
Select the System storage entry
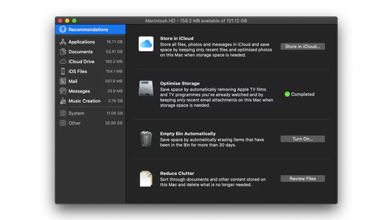click(76, 113)
